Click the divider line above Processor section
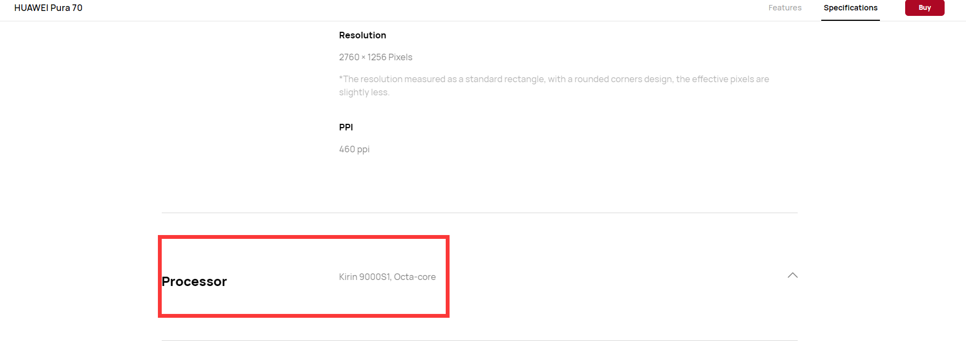 479,213
